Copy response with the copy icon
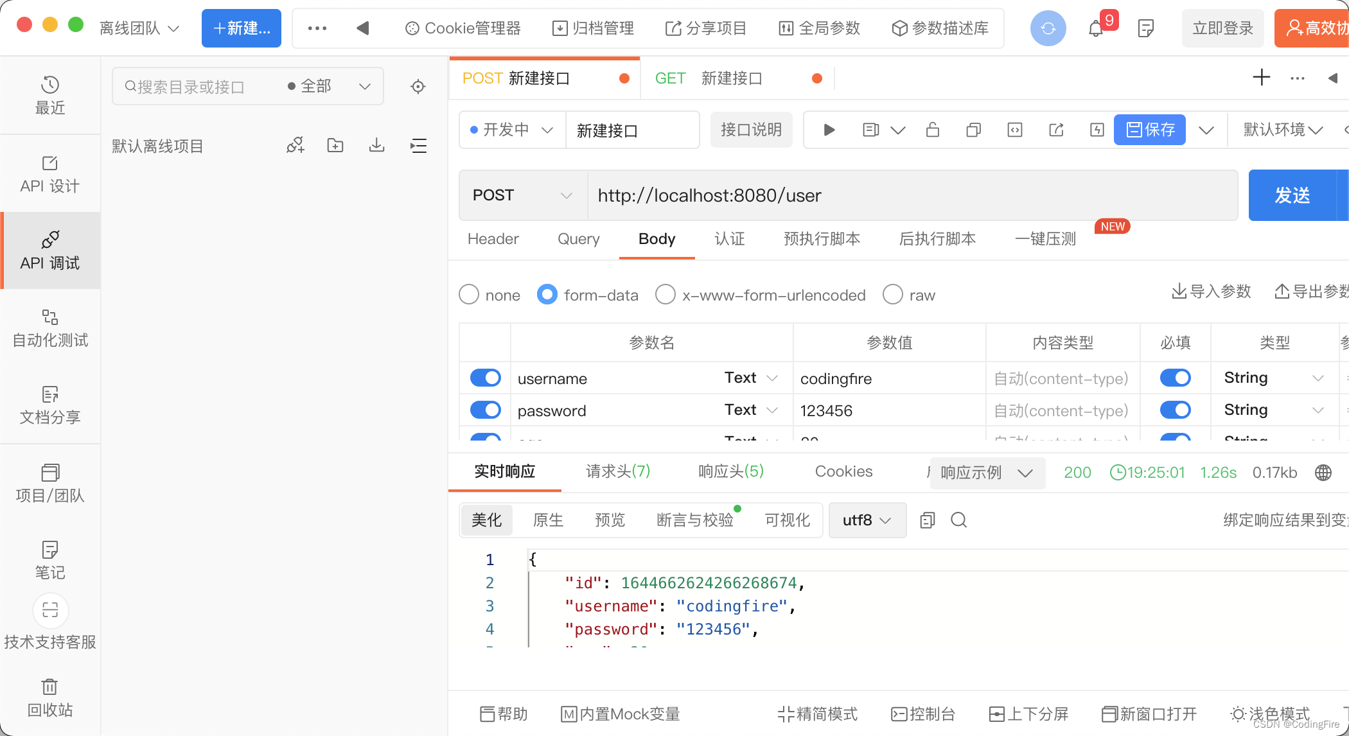The height and width of the screenshot is (736, 1349). click(x=927, y=520)
